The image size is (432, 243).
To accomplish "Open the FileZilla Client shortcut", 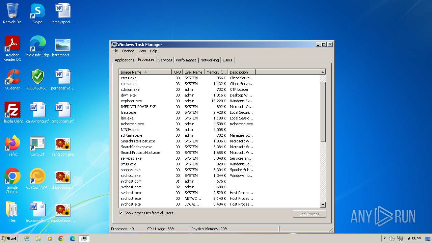I will (12, 113).
